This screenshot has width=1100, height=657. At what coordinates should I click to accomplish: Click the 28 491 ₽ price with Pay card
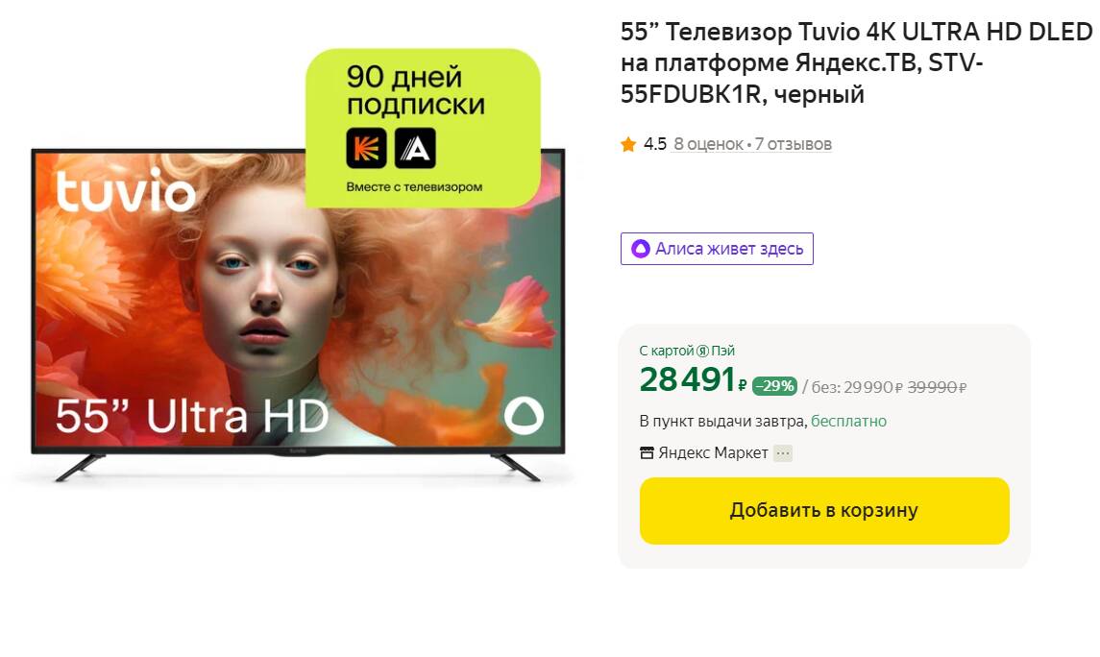coord(693,380)
